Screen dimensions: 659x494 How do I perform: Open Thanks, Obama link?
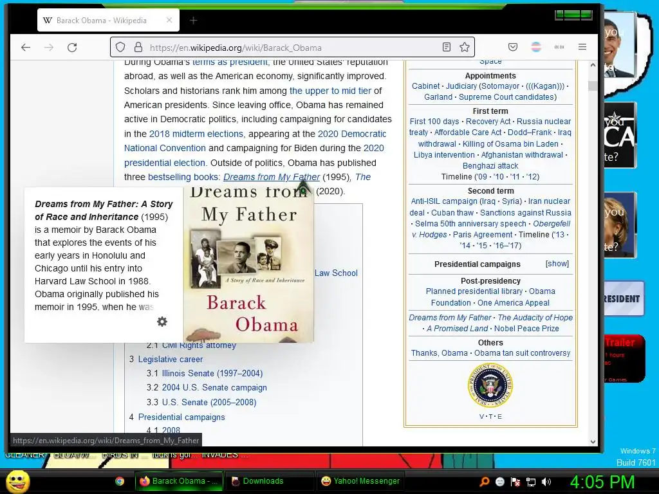439,353
